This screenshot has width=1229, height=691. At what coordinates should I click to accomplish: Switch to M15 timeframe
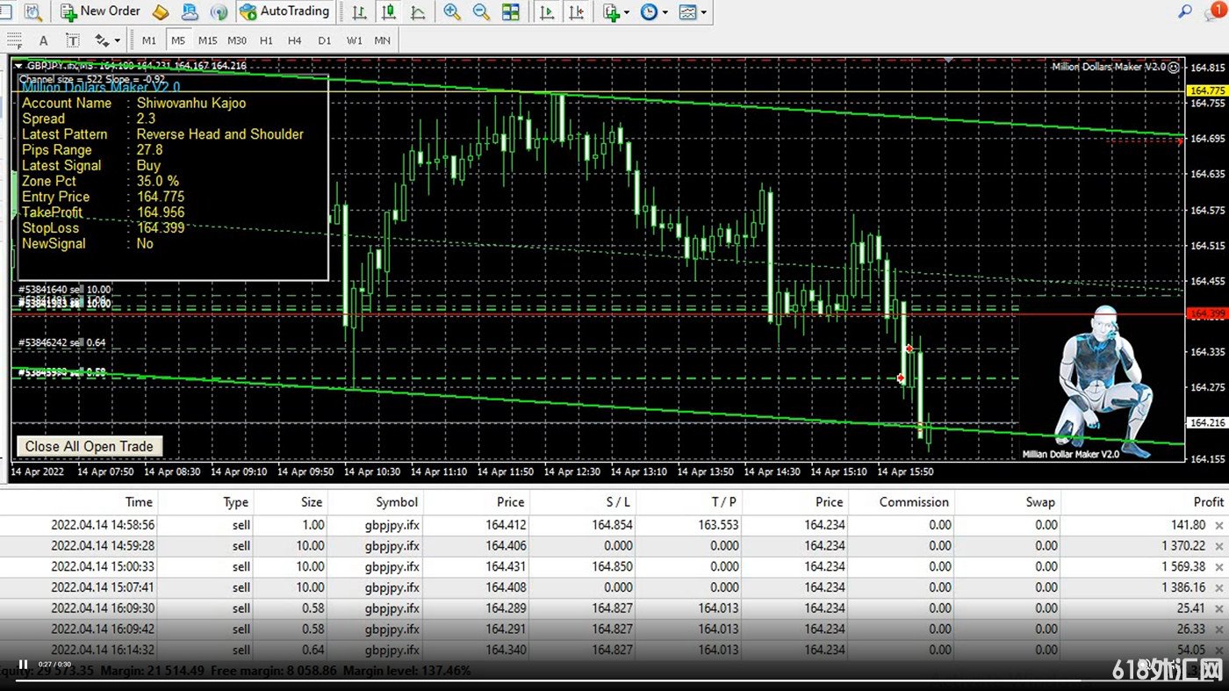tap(207, 40)
